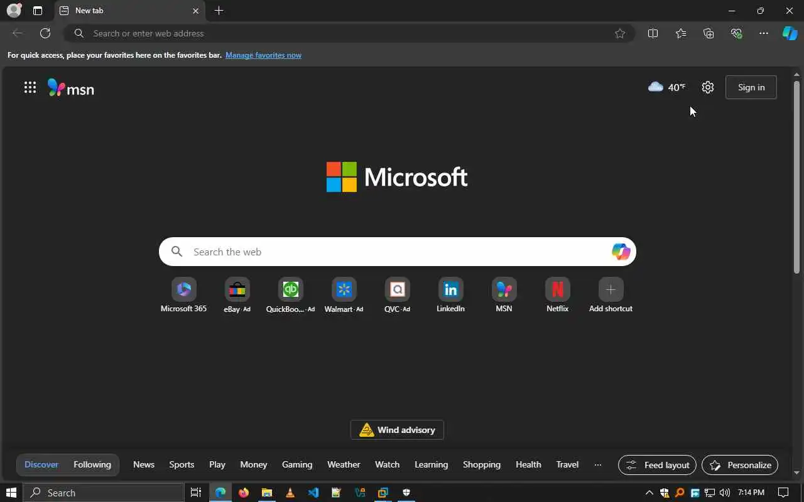Open the News category
The height and width of the screenshot is (502, 804).
[x=144, y=464]
